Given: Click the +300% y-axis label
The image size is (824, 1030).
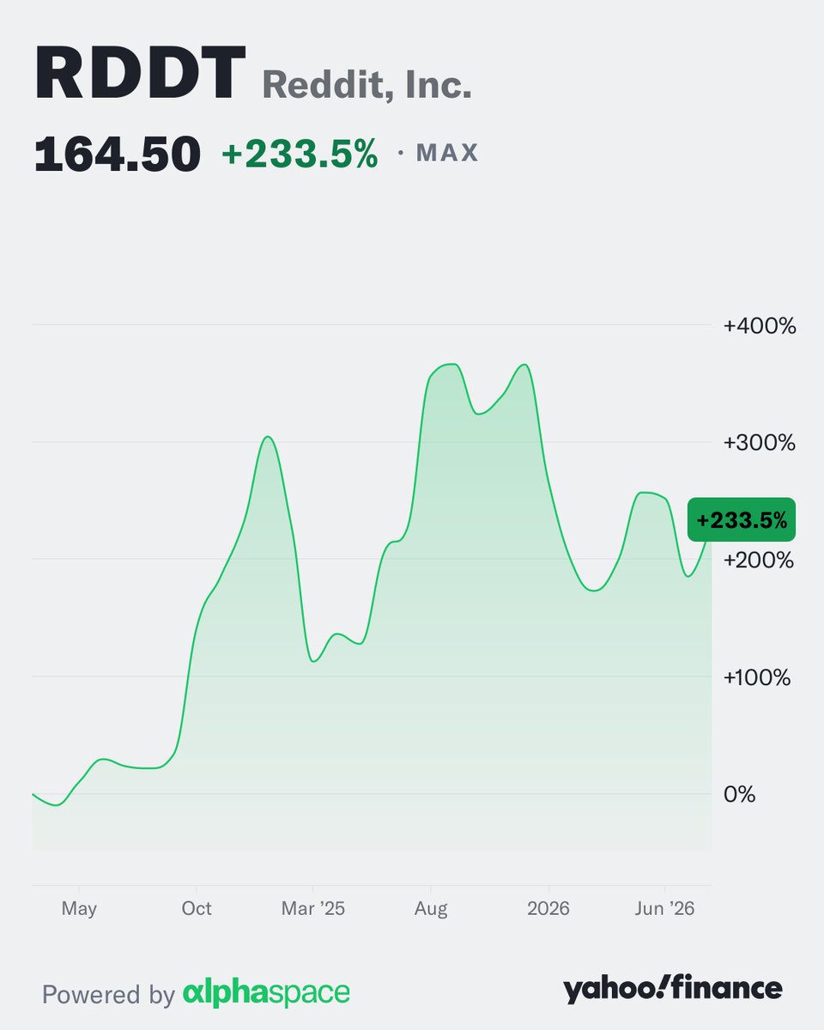Looking at the screenshot, I should [760, 443].
